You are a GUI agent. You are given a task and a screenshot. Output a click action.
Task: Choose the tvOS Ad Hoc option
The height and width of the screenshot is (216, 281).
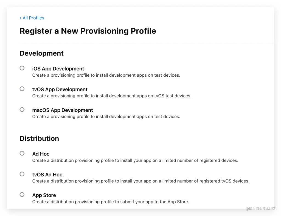[x=22, y=174]
